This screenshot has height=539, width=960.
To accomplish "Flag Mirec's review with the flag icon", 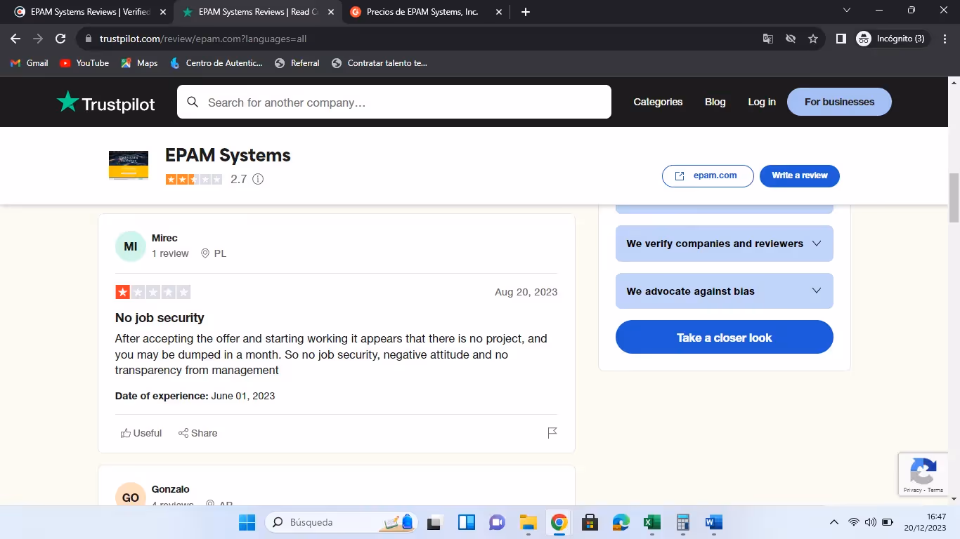I will pos(552,433).
